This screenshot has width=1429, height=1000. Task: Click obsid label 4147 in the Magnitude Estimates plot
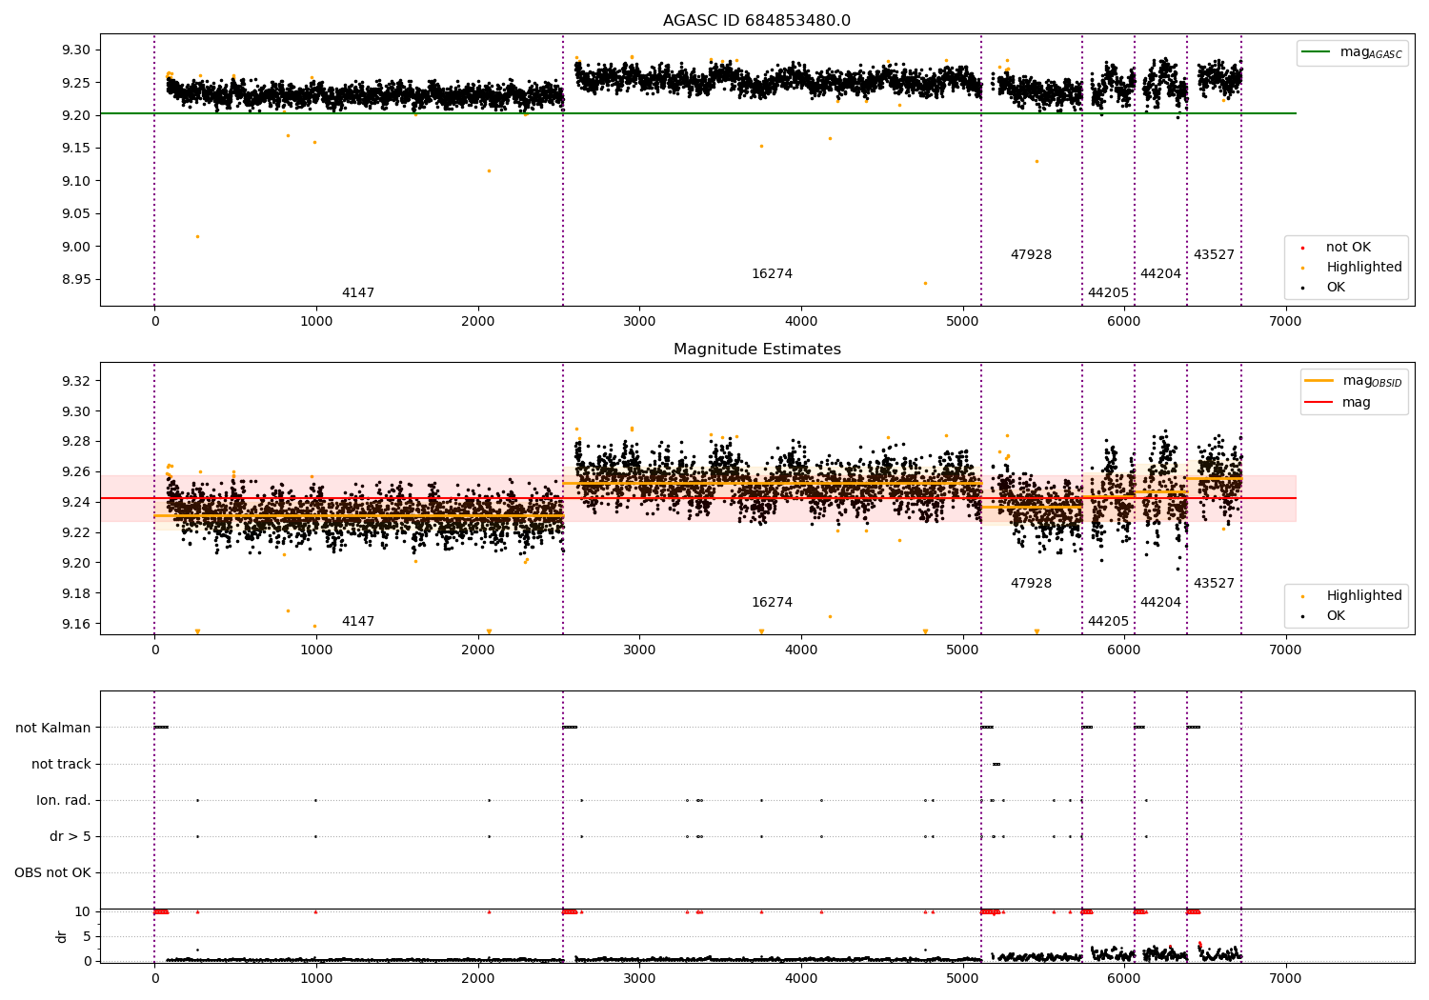[358, 622]
